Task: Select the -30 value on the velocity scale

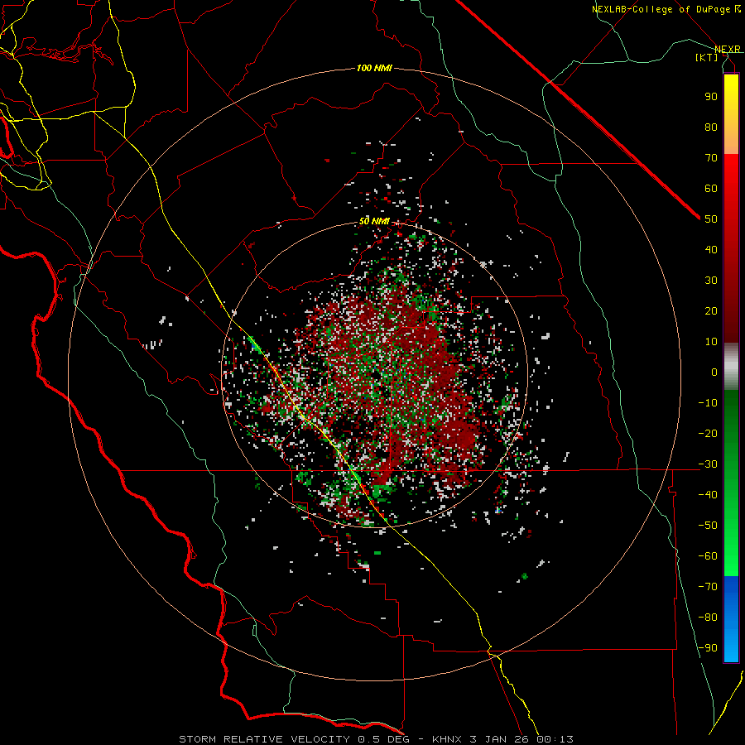Action: pyautogui.click(x=708, y=464)
